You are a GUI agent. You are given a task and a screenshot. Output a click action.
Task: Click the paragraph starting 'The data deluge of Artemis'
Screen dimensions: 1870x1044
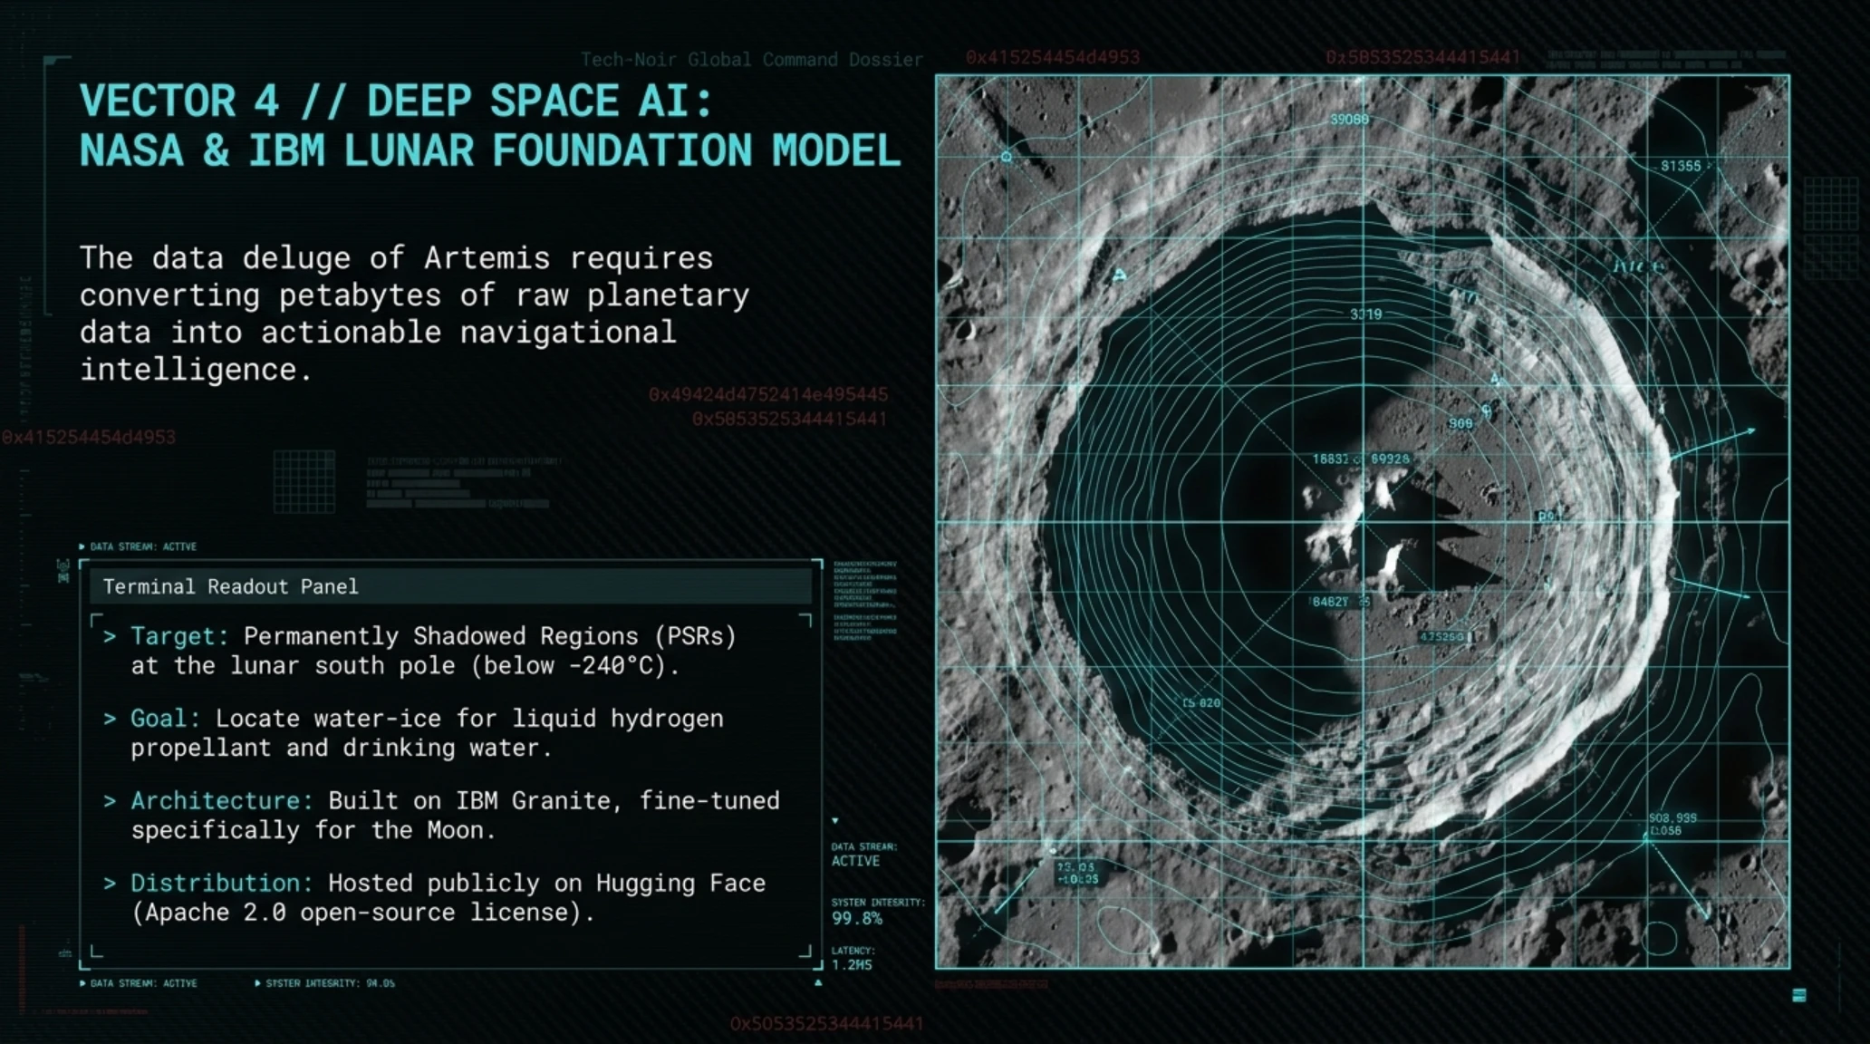pos(415,314)
